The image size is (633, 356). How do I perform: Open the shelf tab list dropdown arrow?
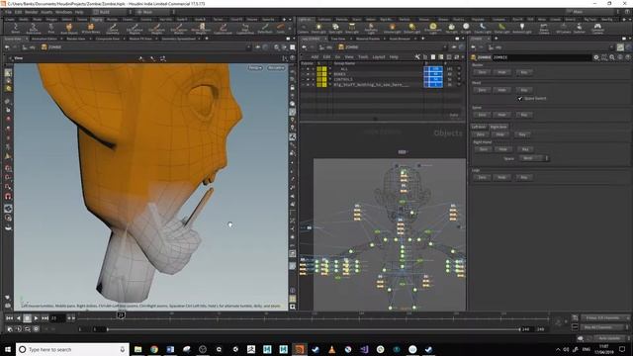[290, 20]
